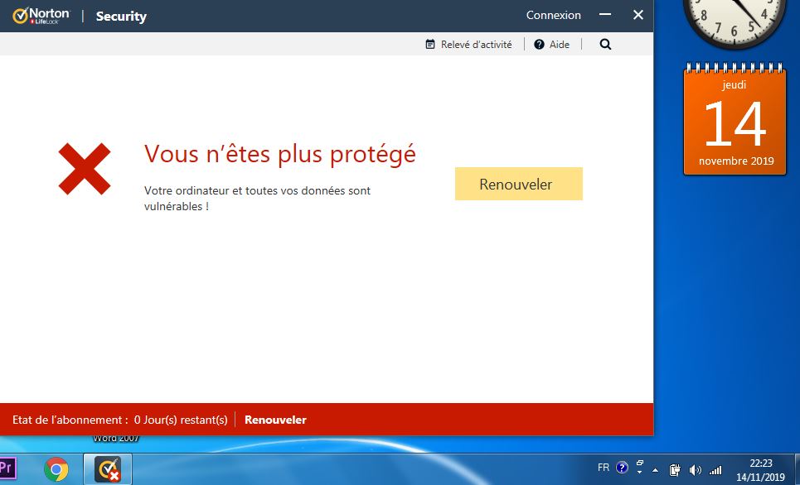This screenshot has height=485, width=800.
Task: Click the orange calendar gadget
Action: (x=735, y=119)
